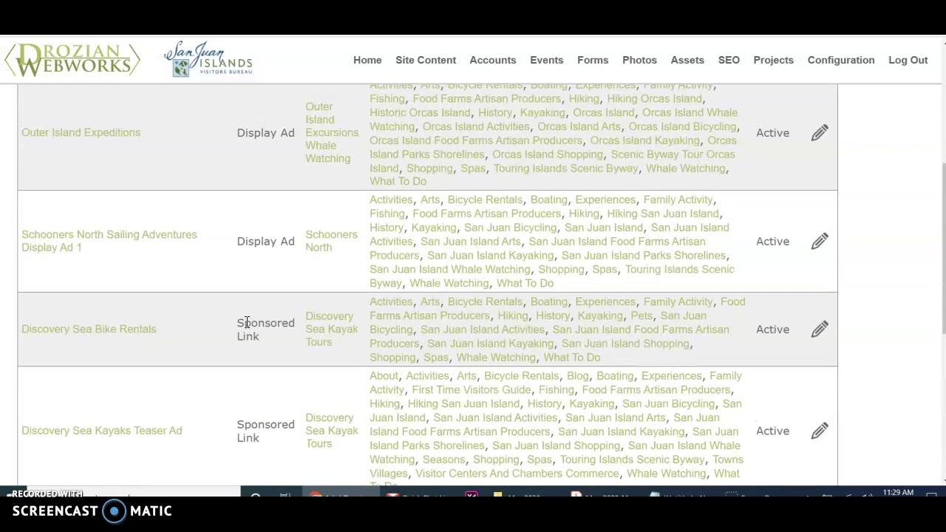Open the First Time Visitors Guide link
The width and height of the screenshot is (946, 532).
point(472,389)
